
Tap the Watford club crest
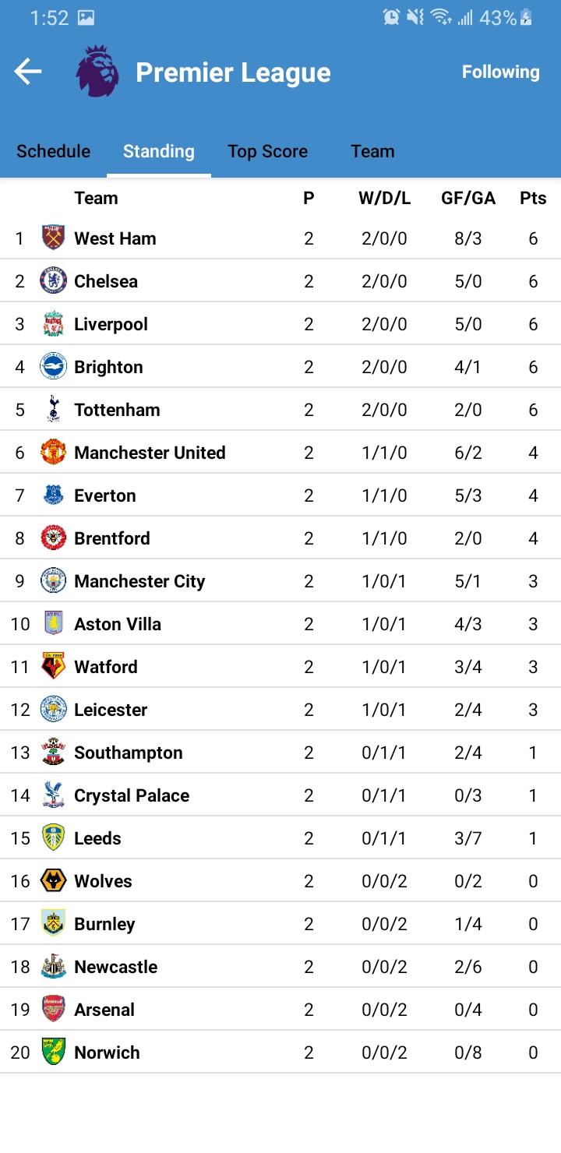click(x=53, y=666)
